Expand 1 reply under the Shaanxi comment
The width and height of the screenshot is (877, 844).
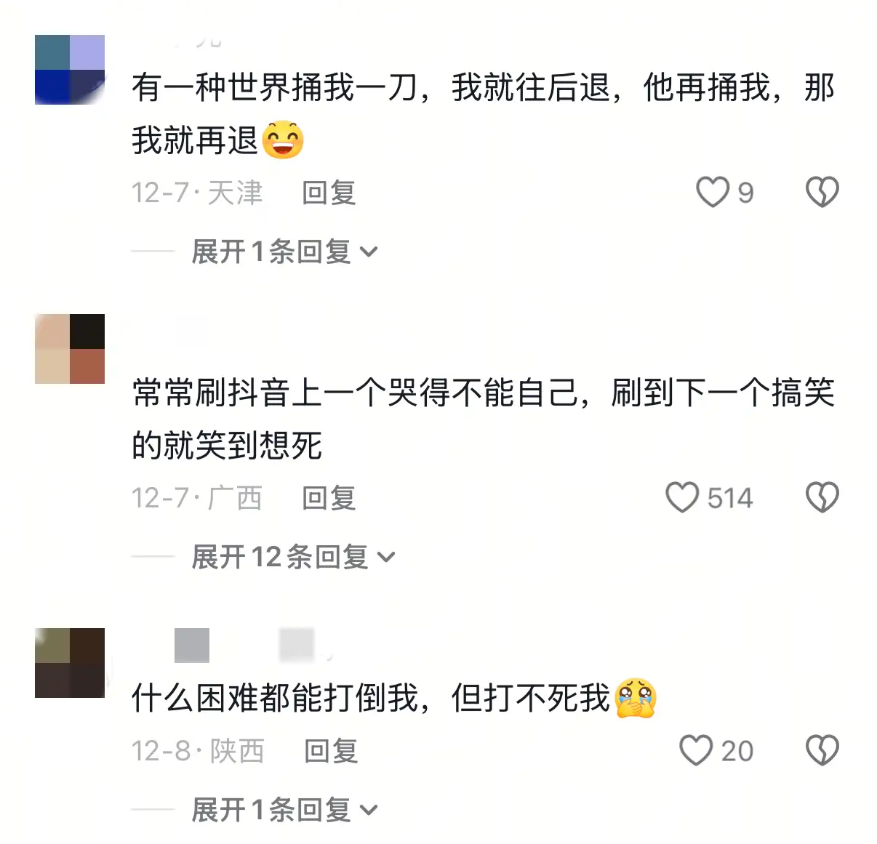pyautogui.click(x=285, y=810)
